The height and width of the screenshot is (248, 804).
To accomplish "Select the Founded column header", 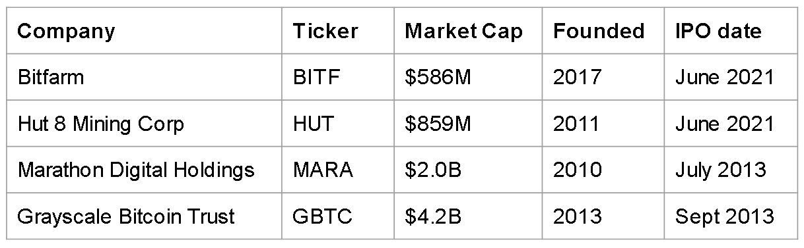I will coord(603,31).
